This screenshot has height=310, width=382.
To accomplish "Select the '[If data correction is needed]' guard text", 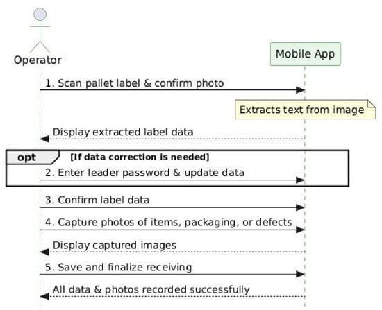I will tap(140, 157).
